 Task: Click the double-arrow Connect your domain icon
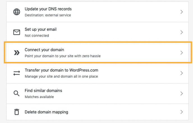click(17, 53)
